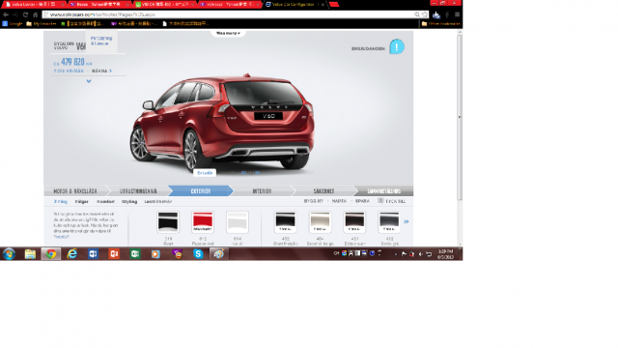Click the blue exclamation speech bubble icon

click(397, 46)
